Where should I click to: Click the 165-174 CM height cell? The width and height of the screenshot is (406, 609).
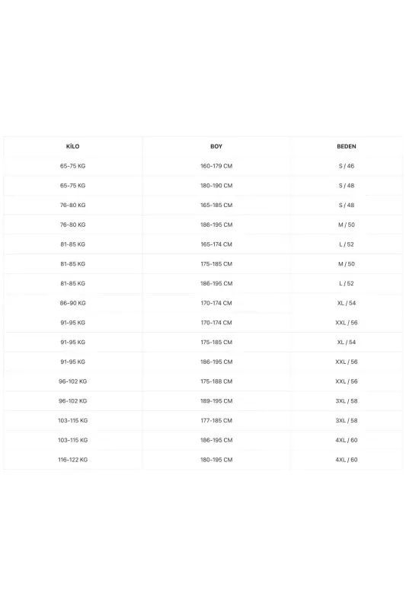tap(216, 244)
